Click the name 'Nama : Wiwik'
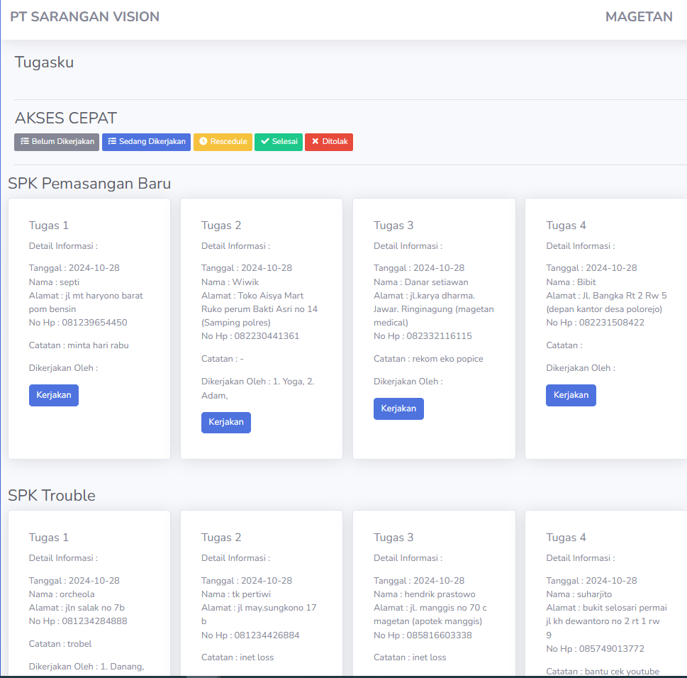Screen dimensions: 687x678 (230, 282)
